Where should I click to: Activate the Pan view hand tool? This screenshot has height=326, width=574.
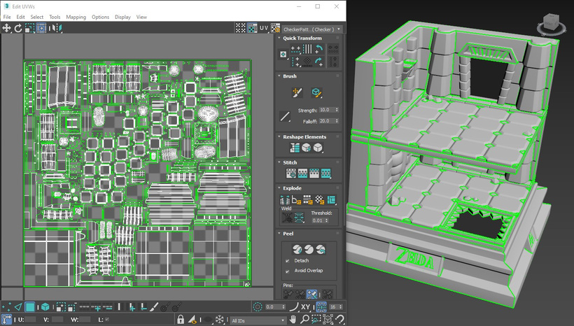pos(294,320)
